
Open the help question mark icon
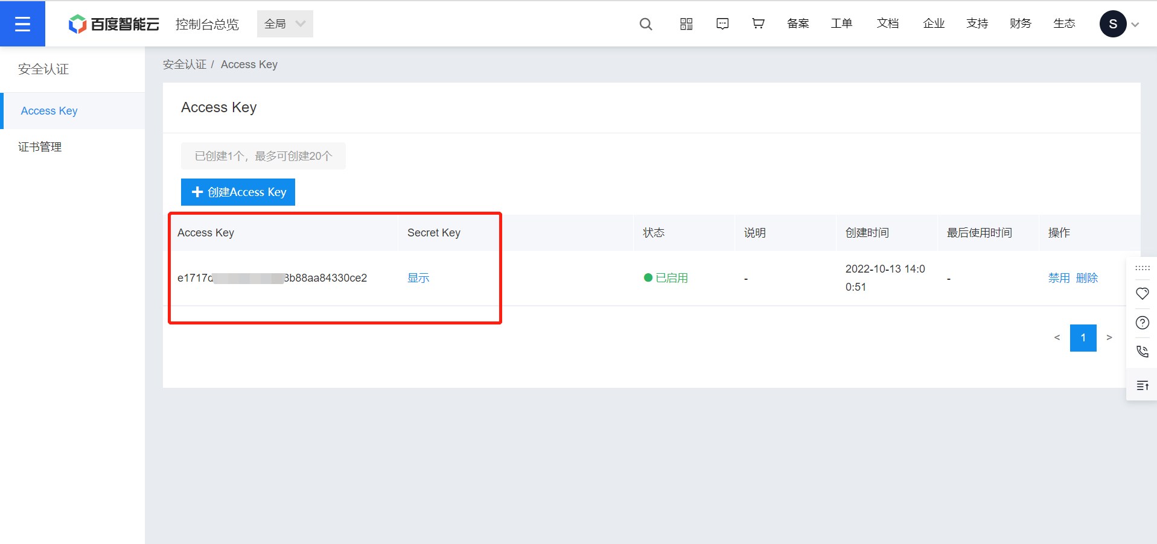1143,323
